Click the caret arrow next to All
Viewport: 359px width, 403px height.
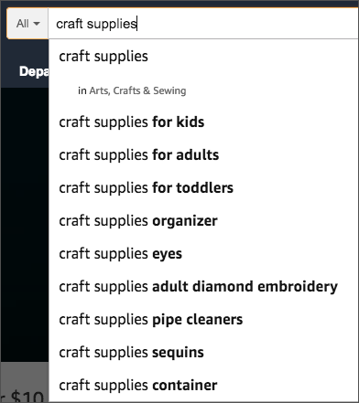[x=37, y=24]
